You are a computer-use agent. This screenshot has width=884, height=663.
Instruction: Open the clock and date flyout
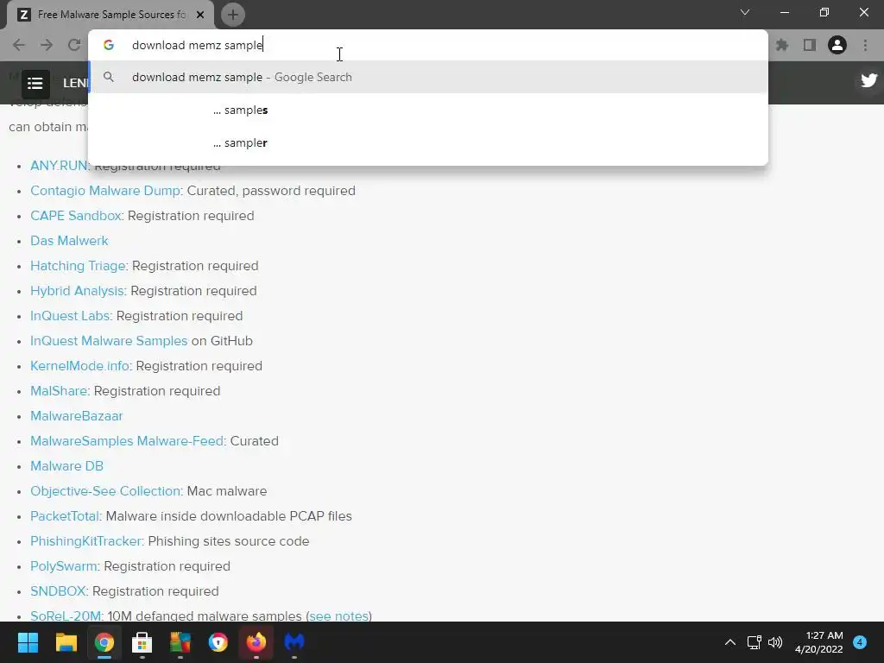click(819, 642)
